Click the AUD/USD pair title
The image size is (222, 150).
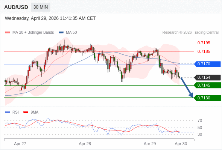tap(16, 7)
